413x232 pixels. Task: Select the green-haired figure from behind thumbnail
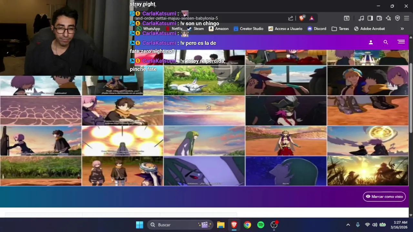pyautogui.click(x=204, y=141)
